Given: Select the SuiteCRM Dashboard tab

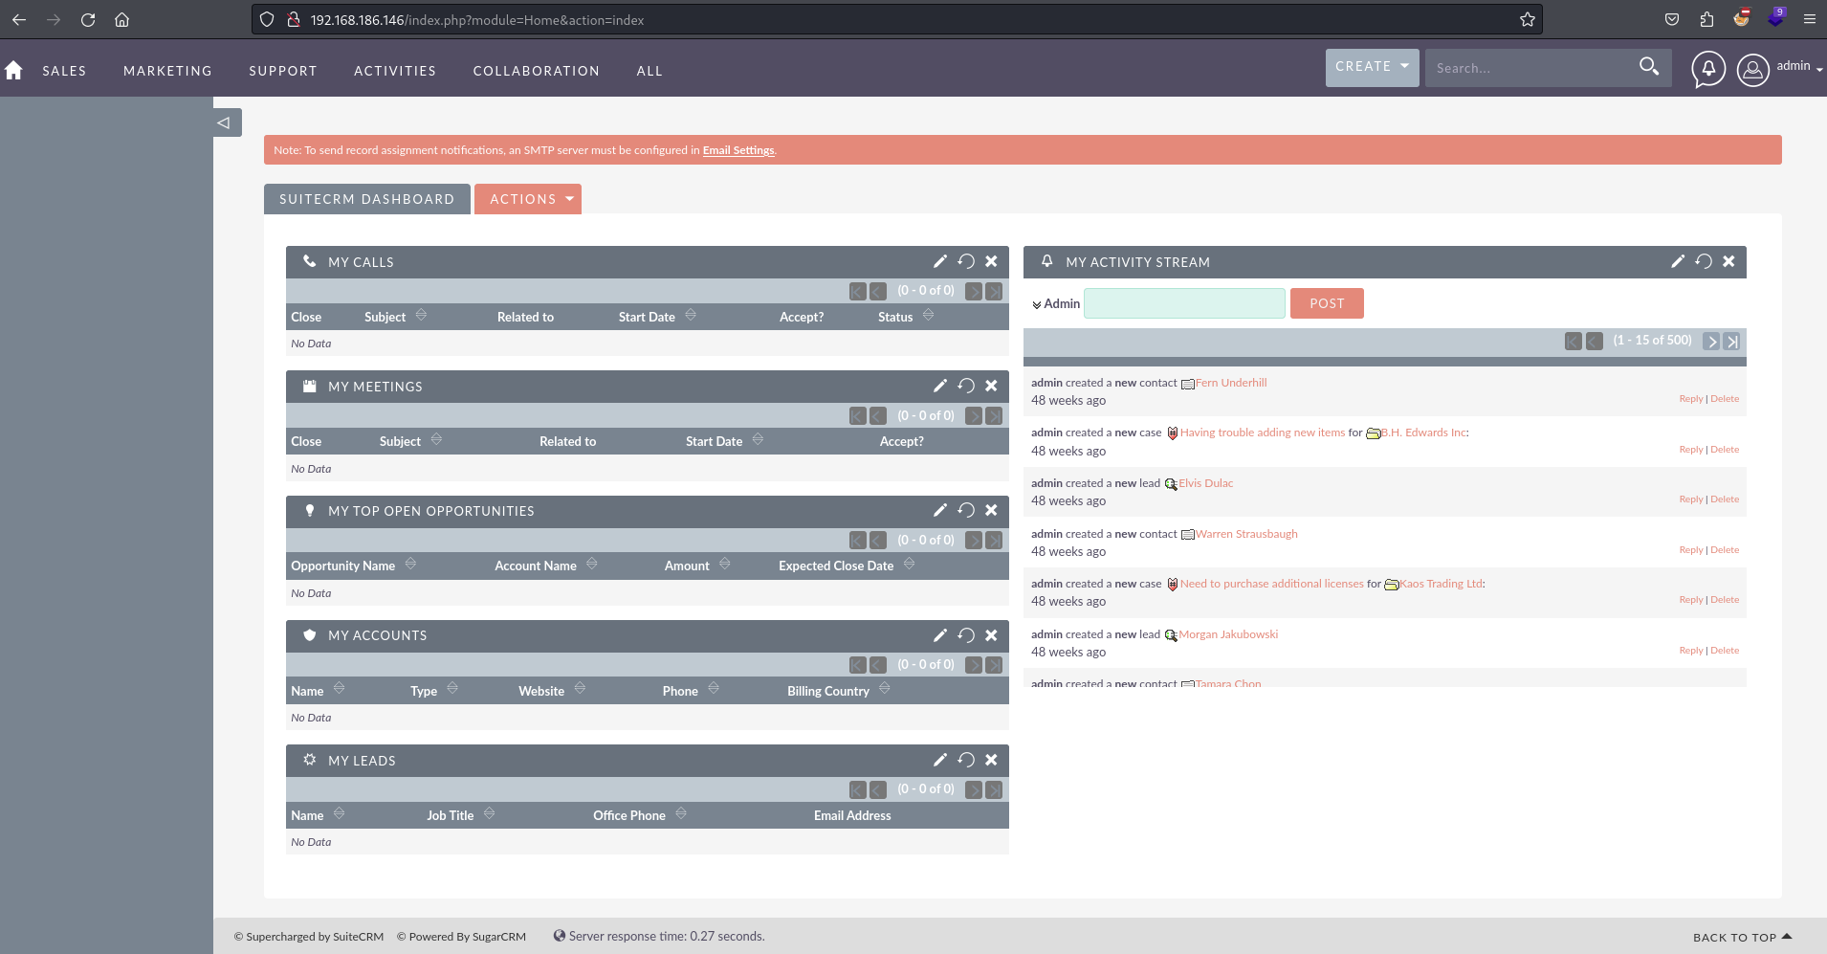Looking at the screenshot, I should click(366, 199).
